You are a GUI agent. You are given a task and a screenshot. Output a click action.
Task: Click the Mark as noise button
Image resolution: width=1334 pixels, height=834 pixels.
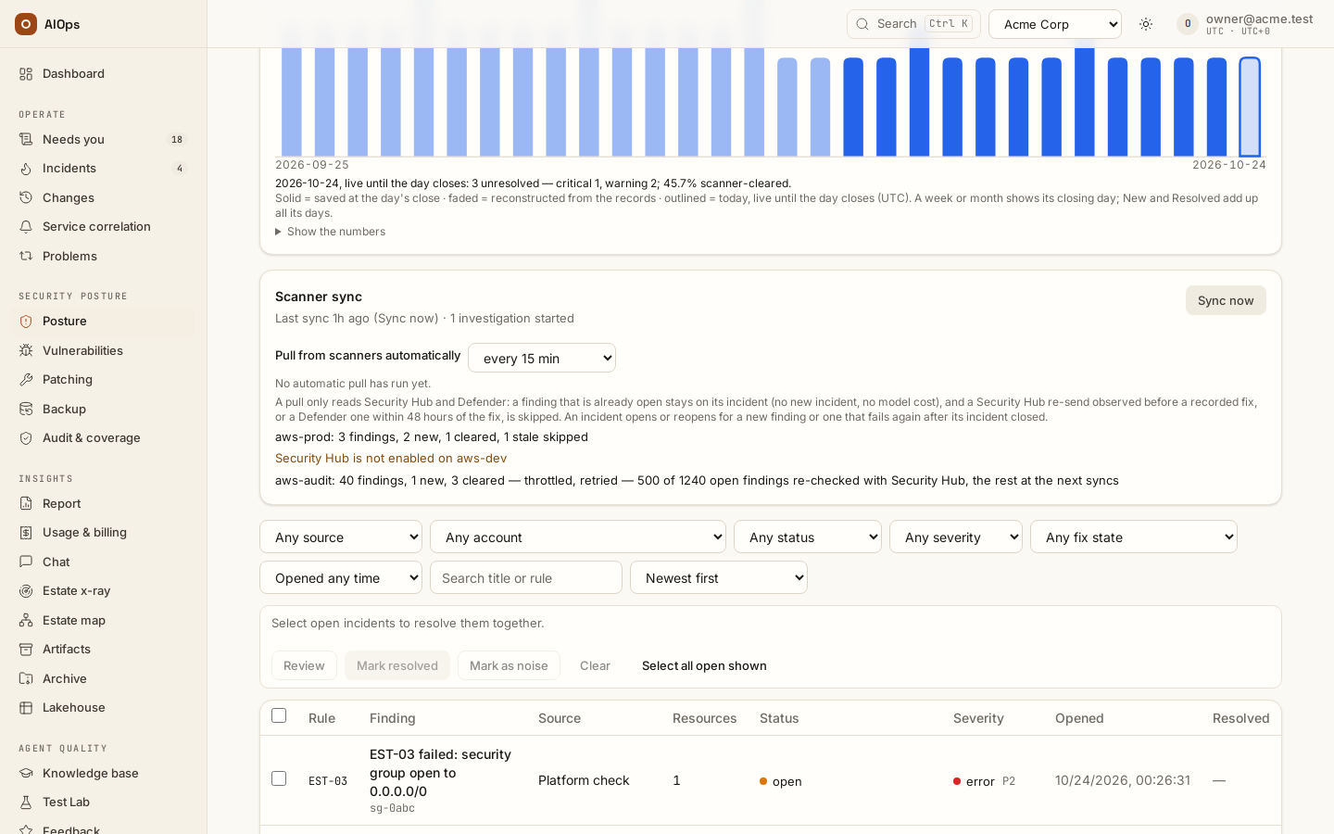(x=509, y=665)
